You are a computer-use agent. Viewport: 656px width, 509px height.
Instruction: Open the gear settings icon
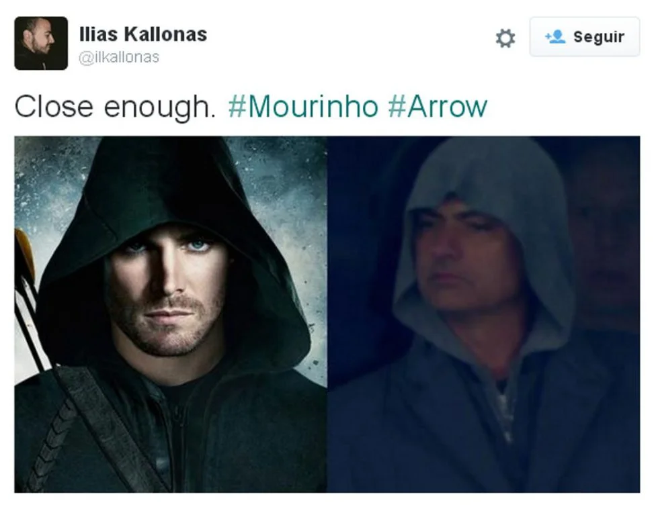point(505,38)
